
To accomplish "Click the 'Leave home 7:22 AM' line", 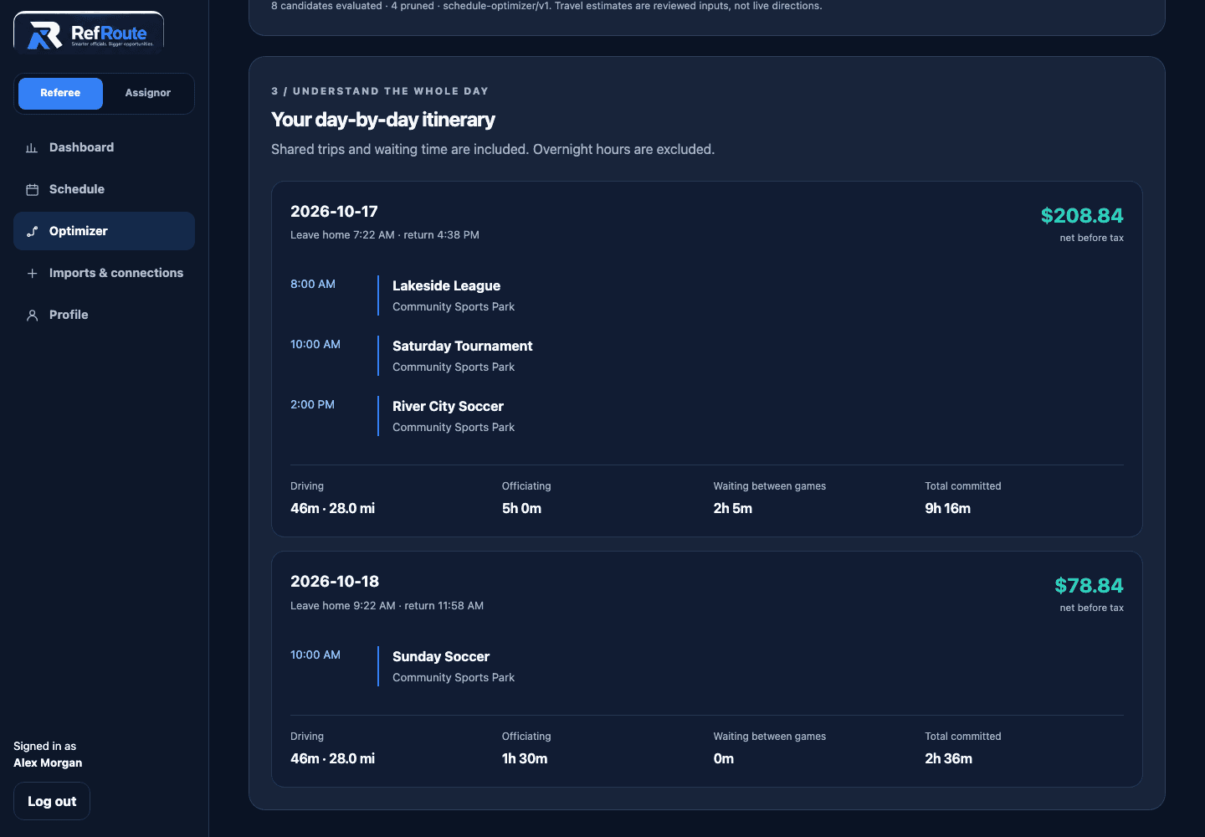I will [385, 235].
